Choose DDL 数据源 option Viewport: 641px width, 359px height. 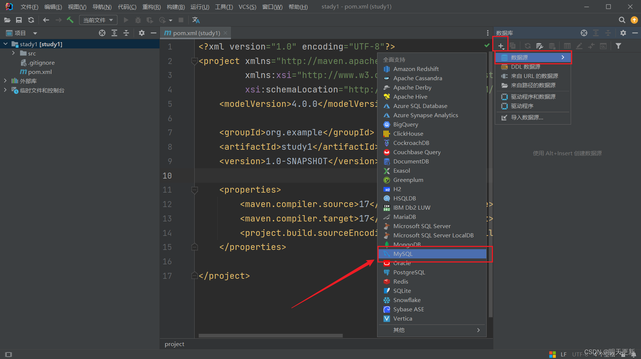pos(533,67)
